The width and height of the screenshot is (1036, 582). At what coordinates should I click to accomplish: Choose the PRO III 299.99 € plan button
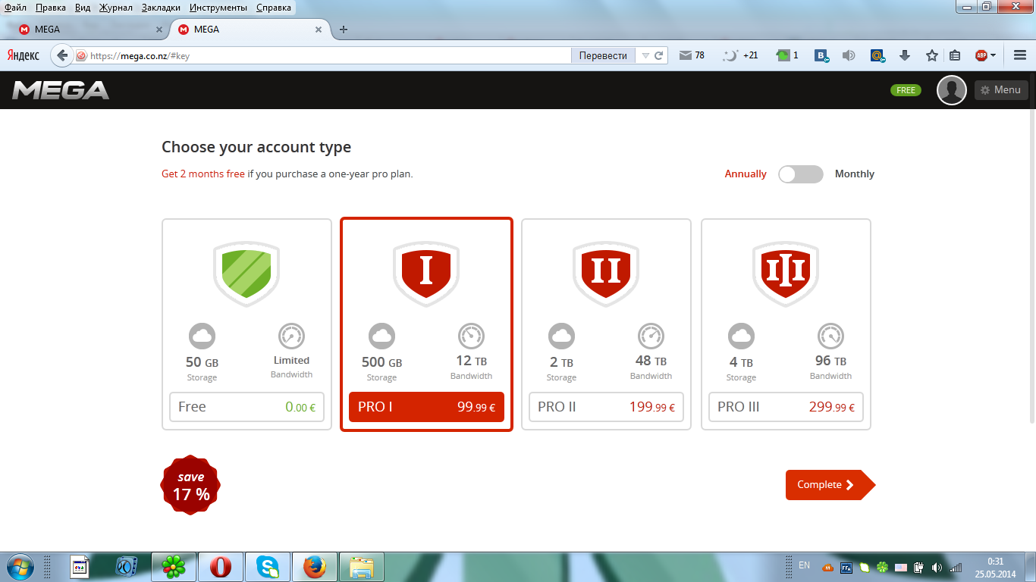(x=786, y=407)
